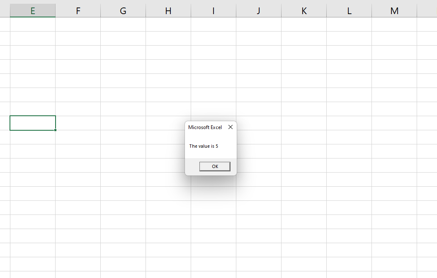
Task: Click the fill handle of the selected cell
Action: tap(56, 130)
